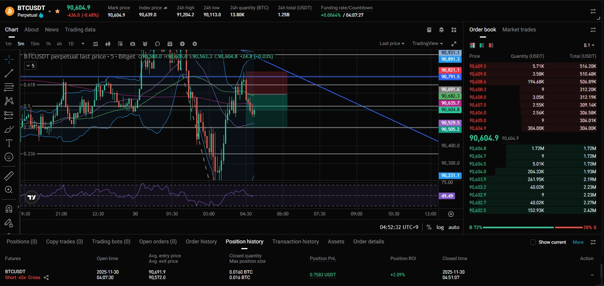
Task: Switch to Market trades tab
Action: (x=519, y=29)
